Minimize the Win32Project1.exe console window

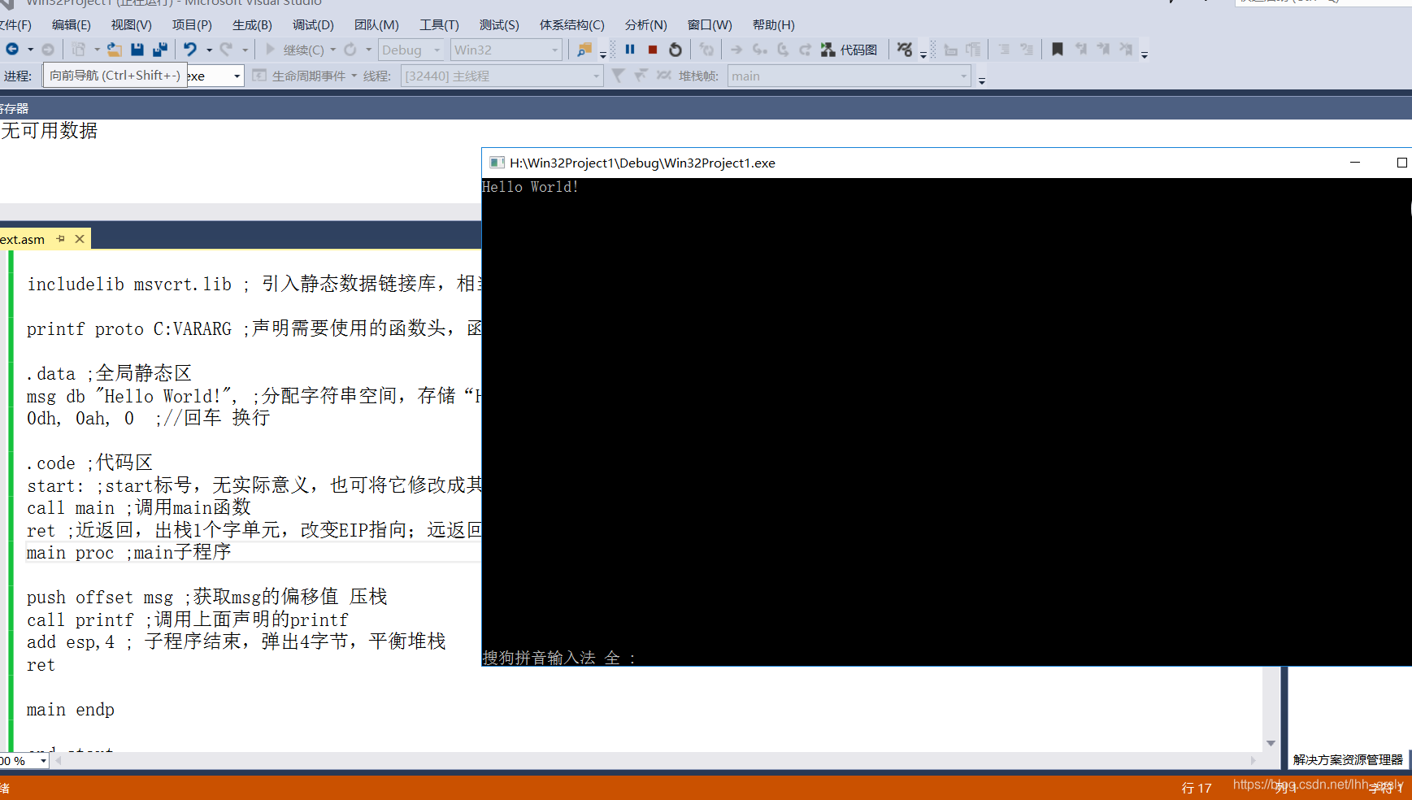[x=1355, y=163]
